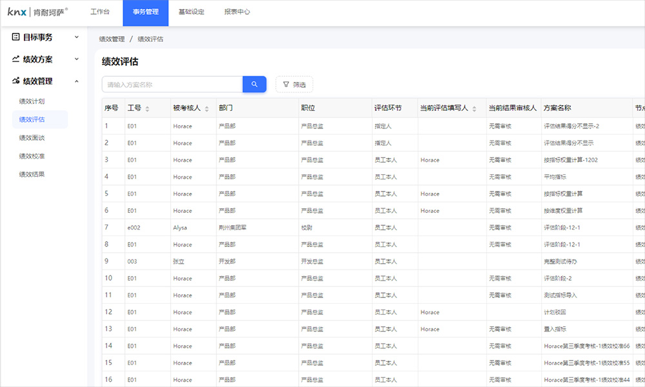Click the blue search magnifier button
Viewport: 645px width, 387px height.
[x=254, y=84]
